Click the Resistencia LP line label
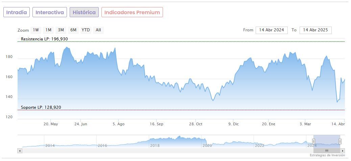This screenshot has height=161, width=351. pos(44,39)
